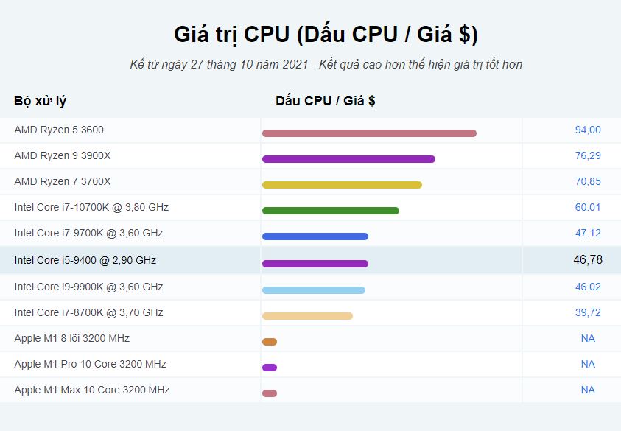Choose Apple M1 8 lõi 3200 MHz
This screenshot has height=431, width=621.
tap(72, 338)
